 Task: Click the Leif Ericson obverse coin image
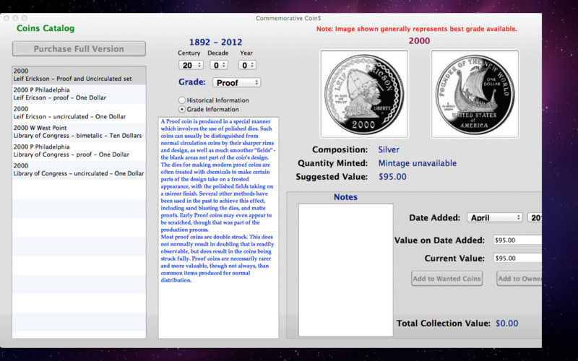(364, 94)
